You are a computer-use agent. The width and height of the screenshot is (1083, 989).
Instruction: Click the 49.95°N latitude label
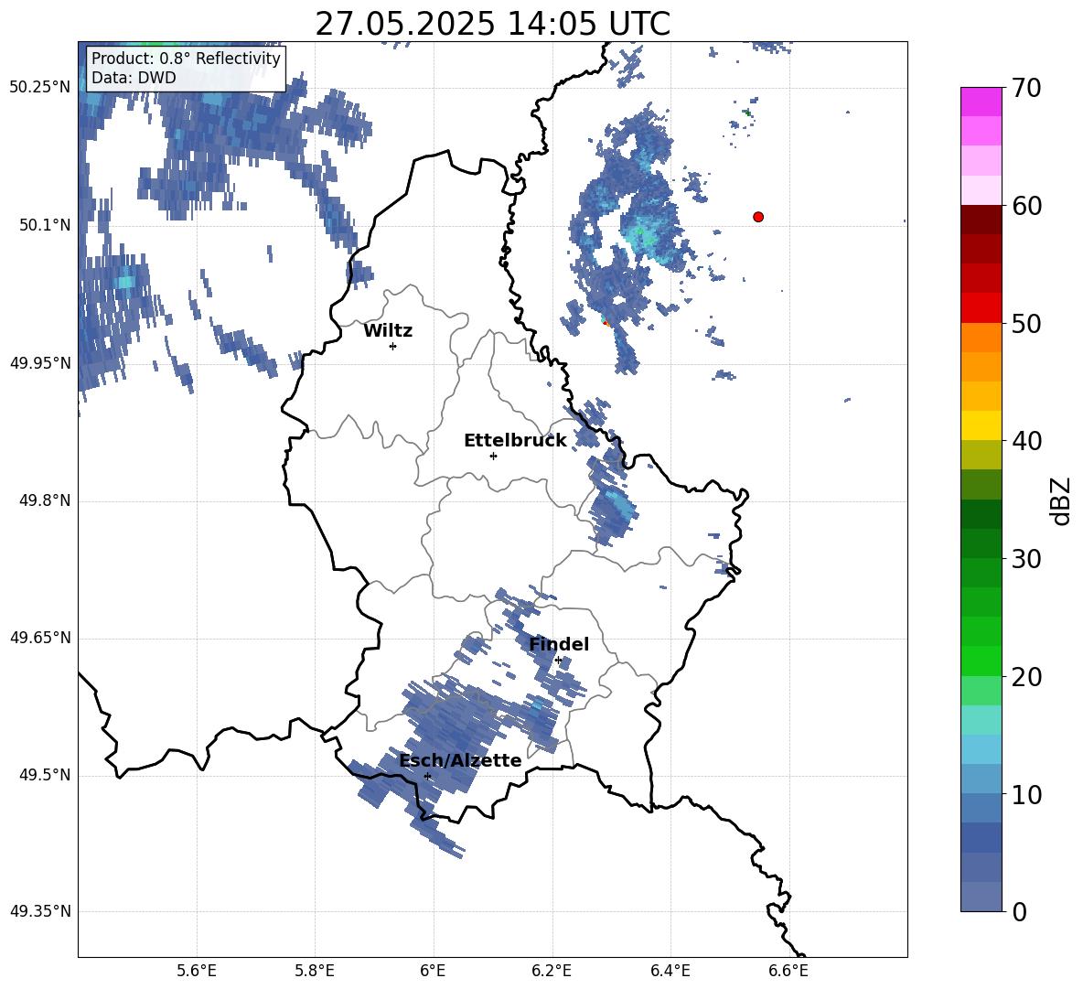click(x=40, y=363)
